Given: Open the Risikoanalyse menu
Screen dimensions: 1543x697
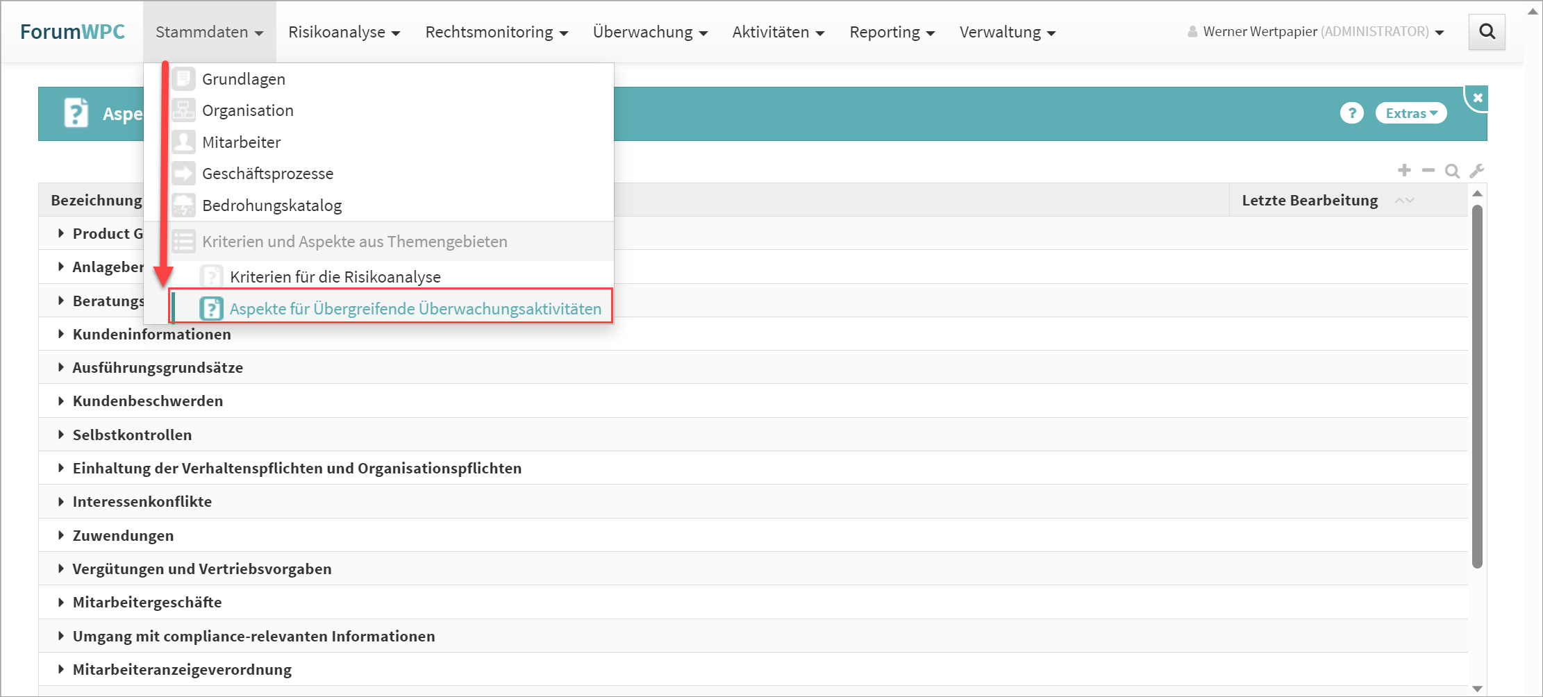Looking at the screenshot, I should (x=344, y=32).
